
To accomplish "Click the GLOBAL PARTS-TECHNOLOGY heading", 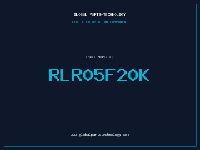I will 100,14.
